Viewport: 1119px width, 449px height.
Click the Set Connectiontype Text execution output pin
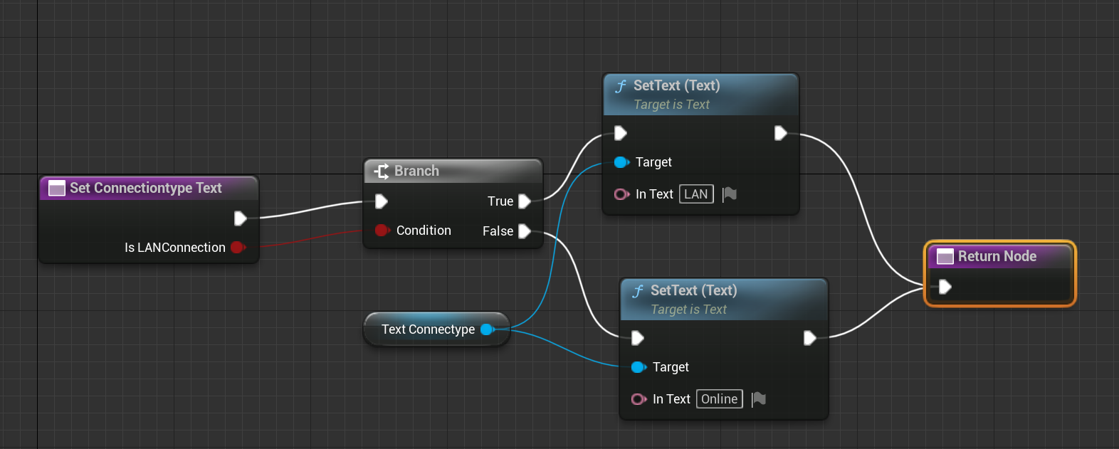240,218
